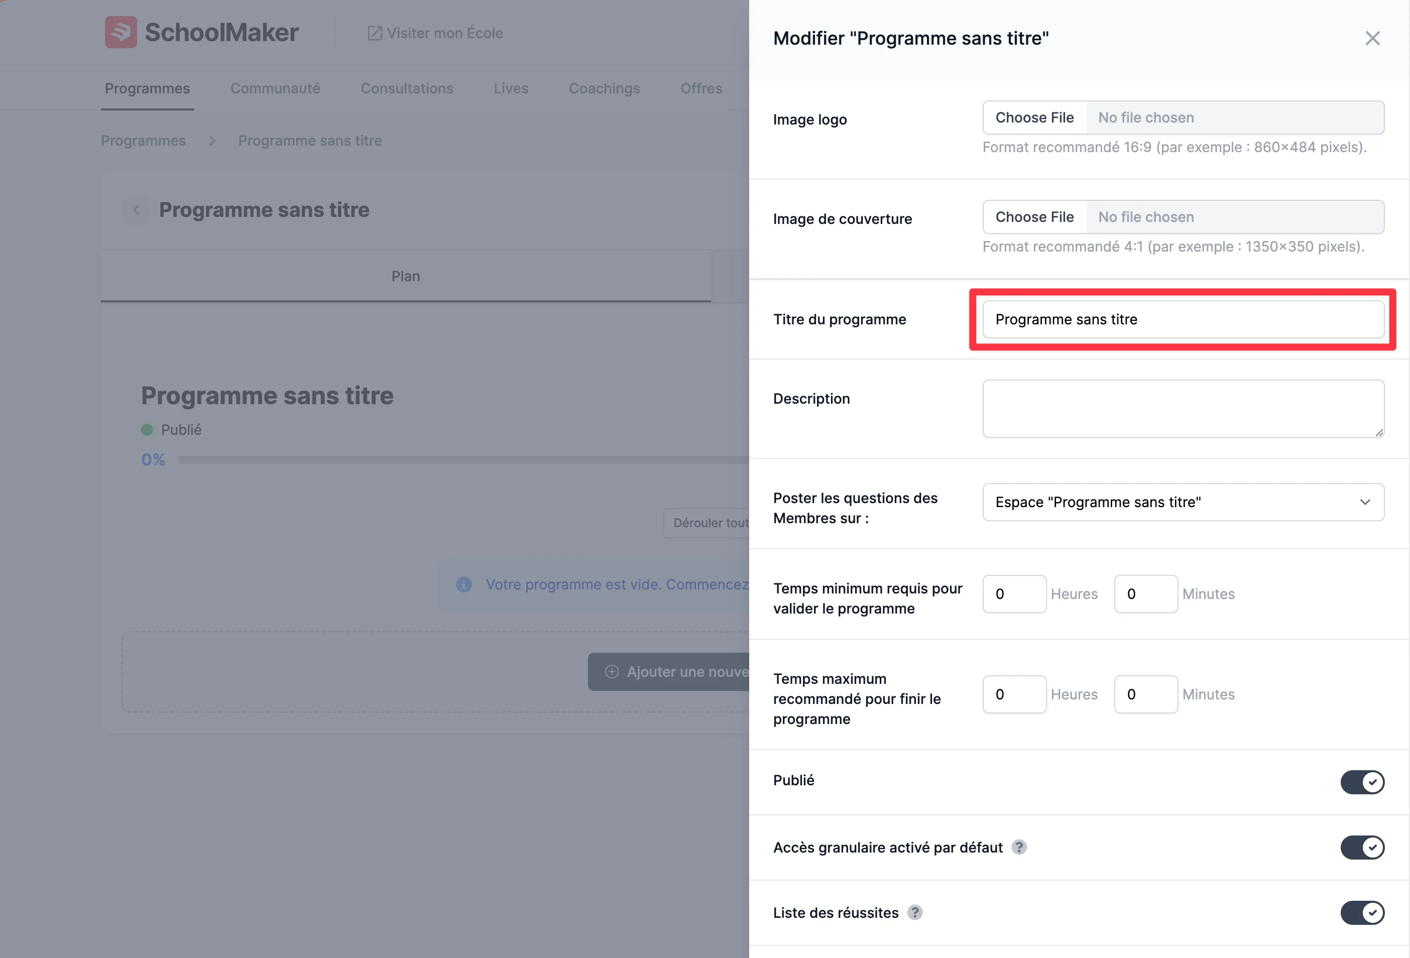The width and height of the screenshot is (1410, 958).
Task: Click help icon next to Accès granulaire
Action: (x=1019, y=847)
